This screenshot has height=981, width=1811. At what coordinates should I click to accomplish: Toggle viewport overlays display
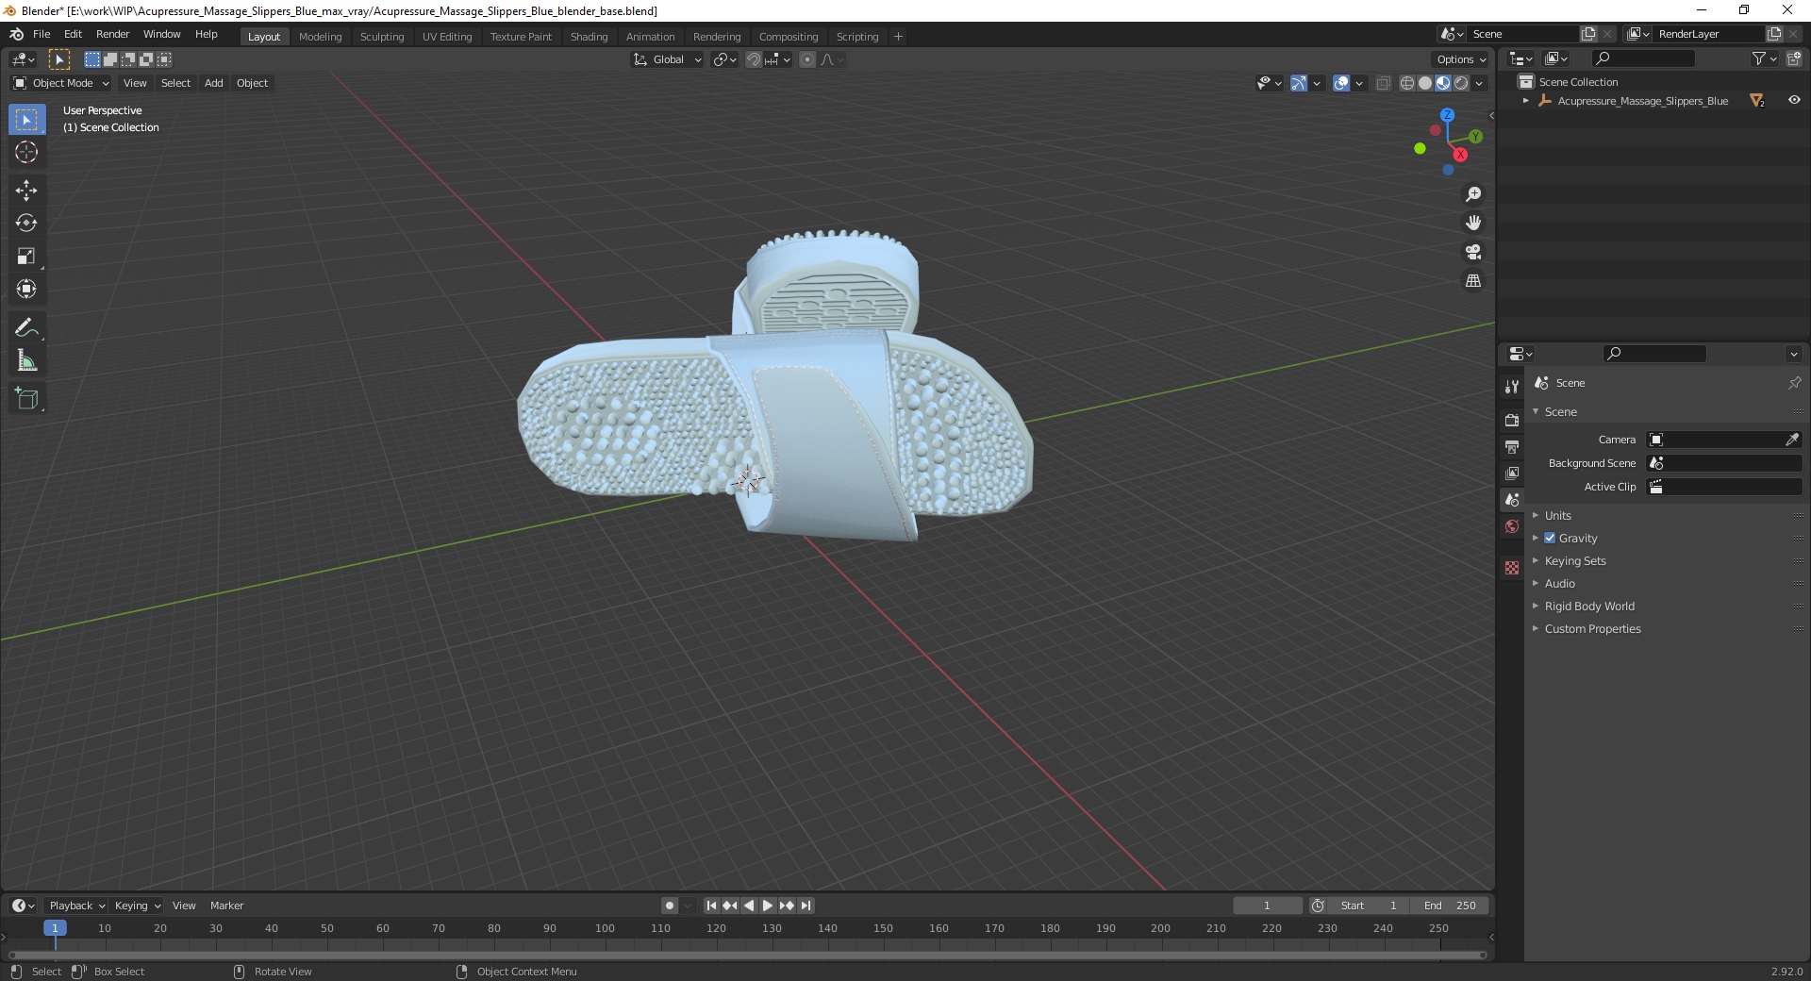pyautogui.click(x=1341, y=83)
